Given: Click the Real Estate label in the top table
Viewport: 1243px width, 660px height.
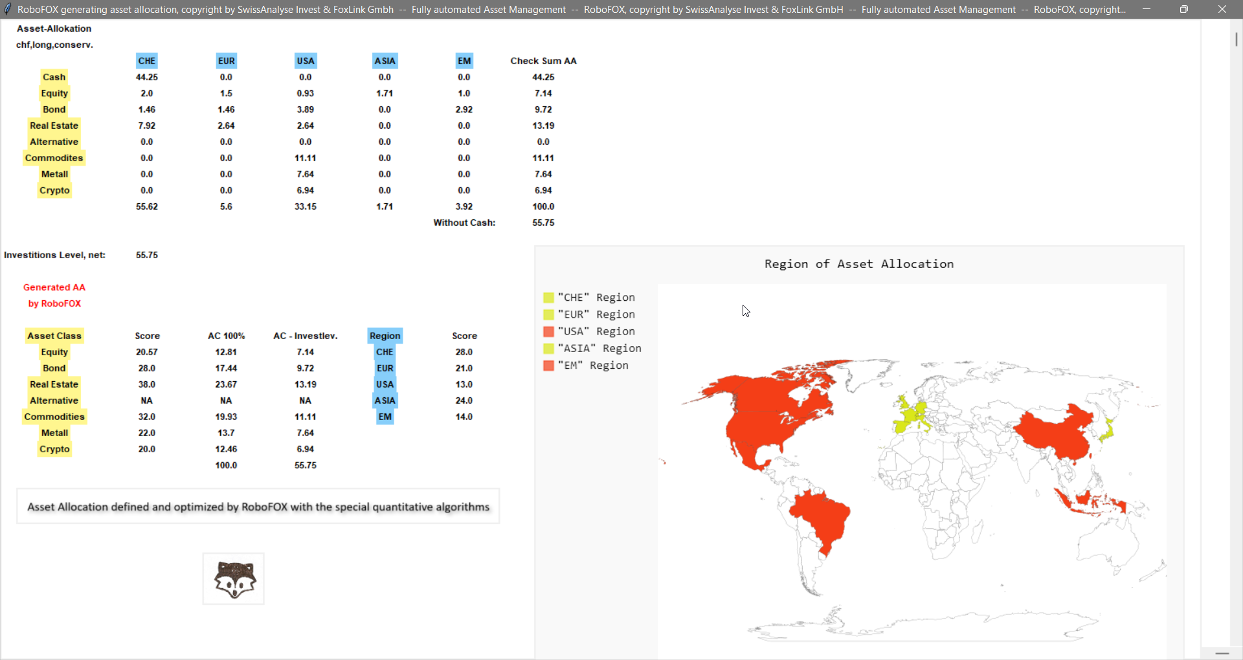Looking at the screenshot, I should [54, 126].
